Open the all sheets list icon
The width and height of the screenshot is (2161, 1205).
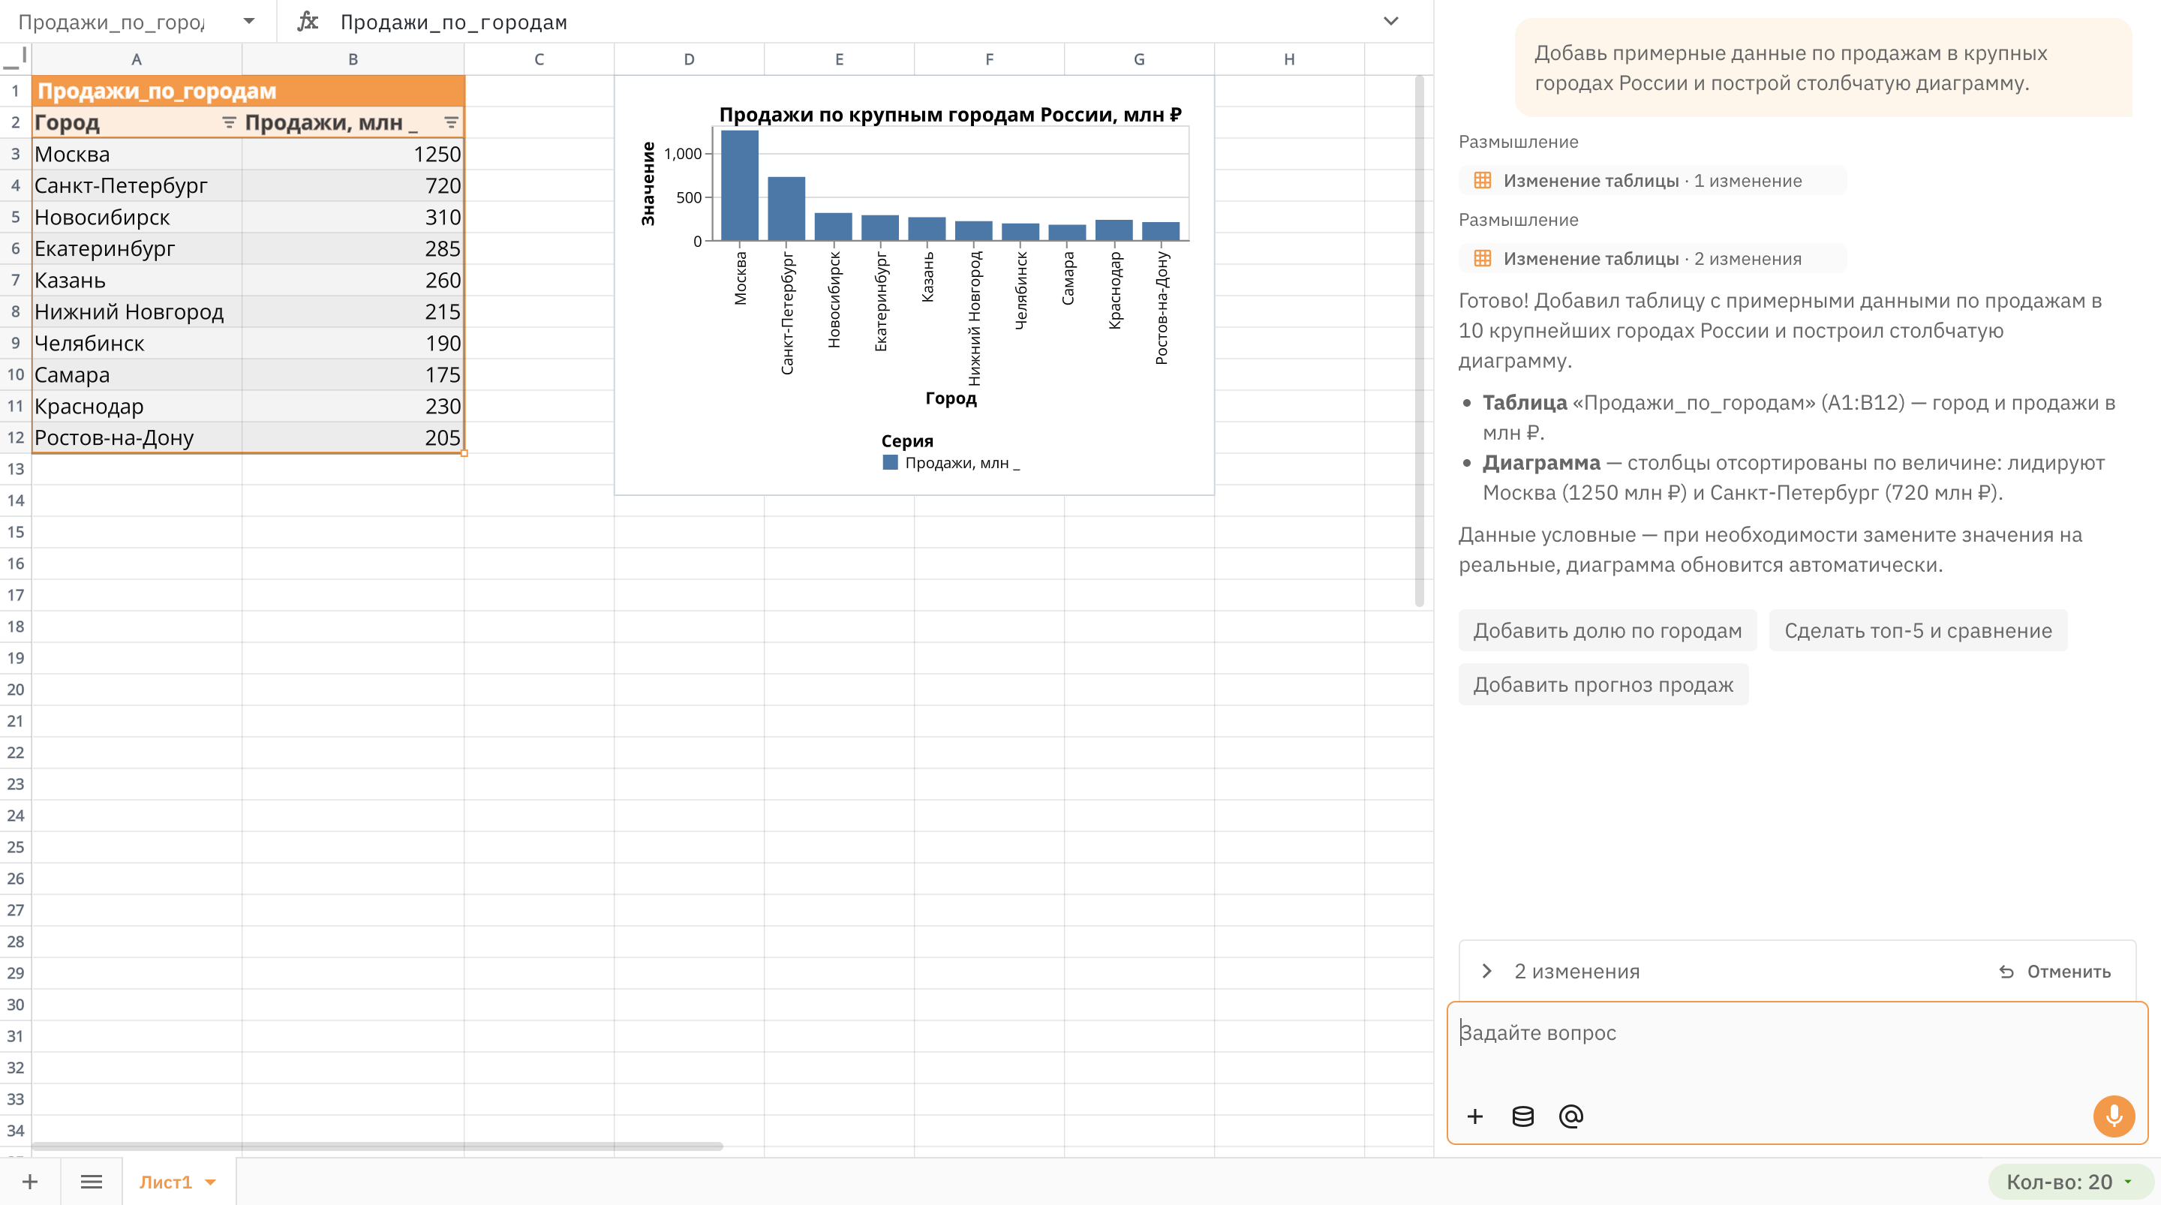(x=92, y=1182)
